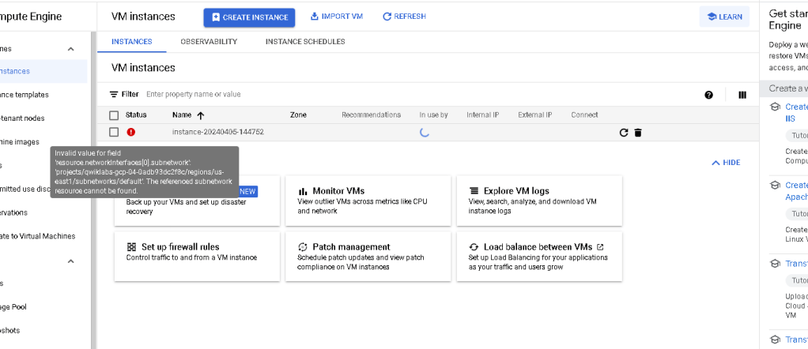
Task: Tick checkbox for instance-20240405-144752
Action: [x=114, y=133]
